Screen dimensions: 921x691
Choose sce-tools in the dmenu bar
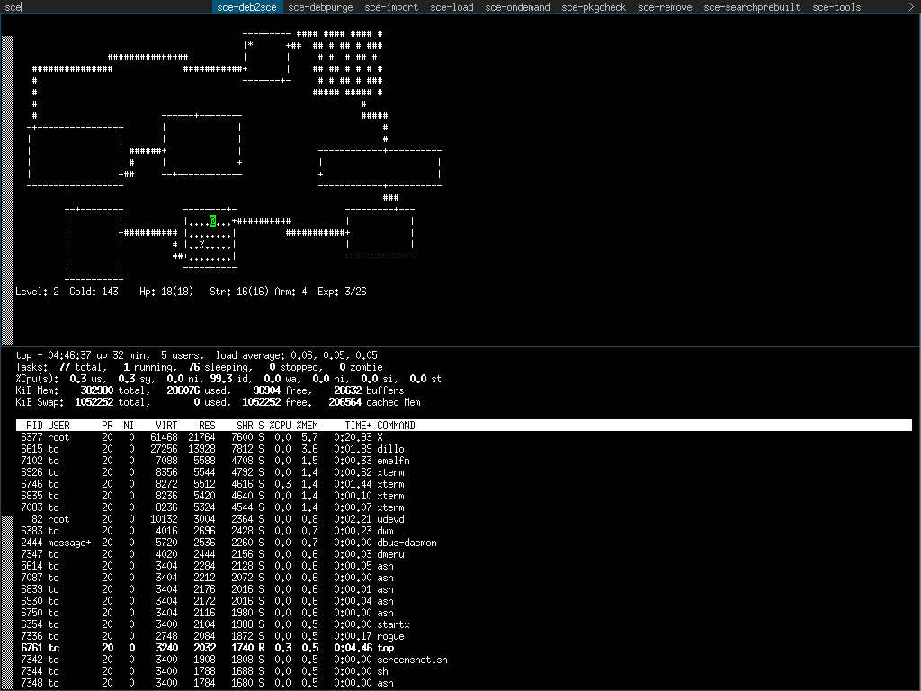(x=836, y=7)
